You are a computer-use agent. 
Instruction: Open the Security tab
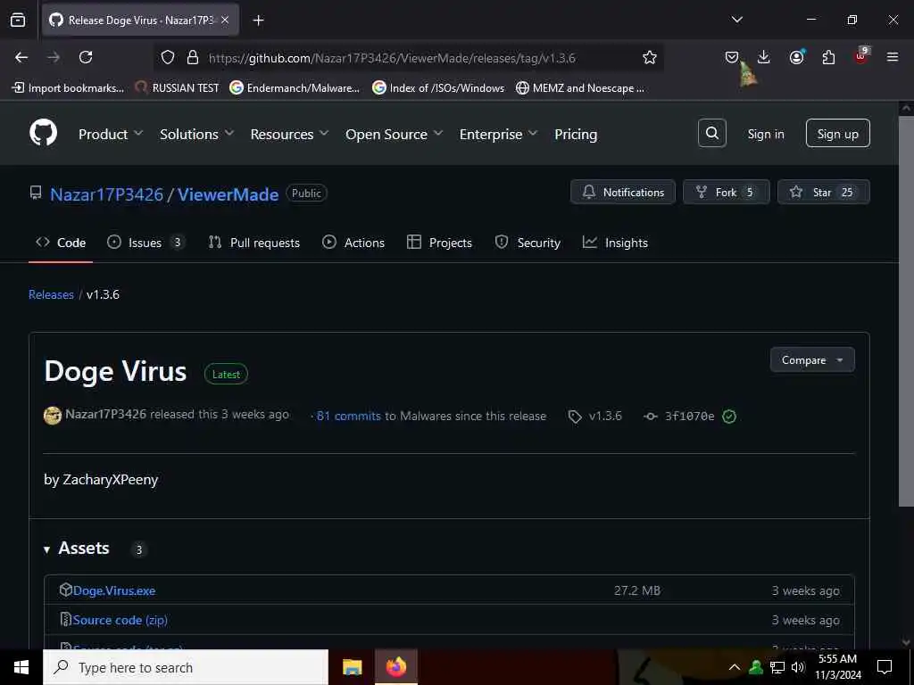[x=528, y=243]
